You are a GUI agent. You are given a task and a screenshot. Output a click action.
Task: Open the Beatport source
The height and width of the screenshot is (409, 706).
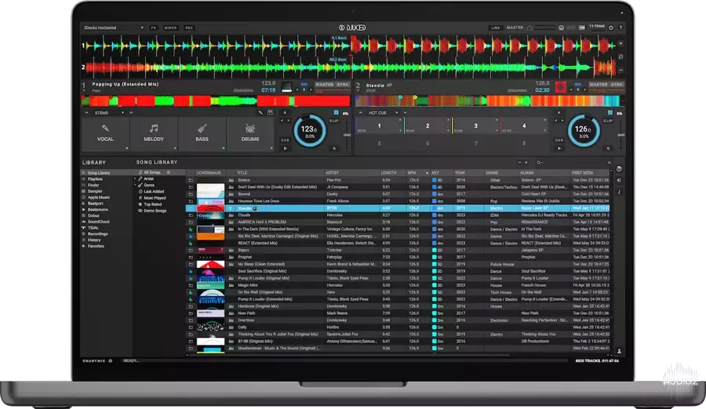pos(96,204)
